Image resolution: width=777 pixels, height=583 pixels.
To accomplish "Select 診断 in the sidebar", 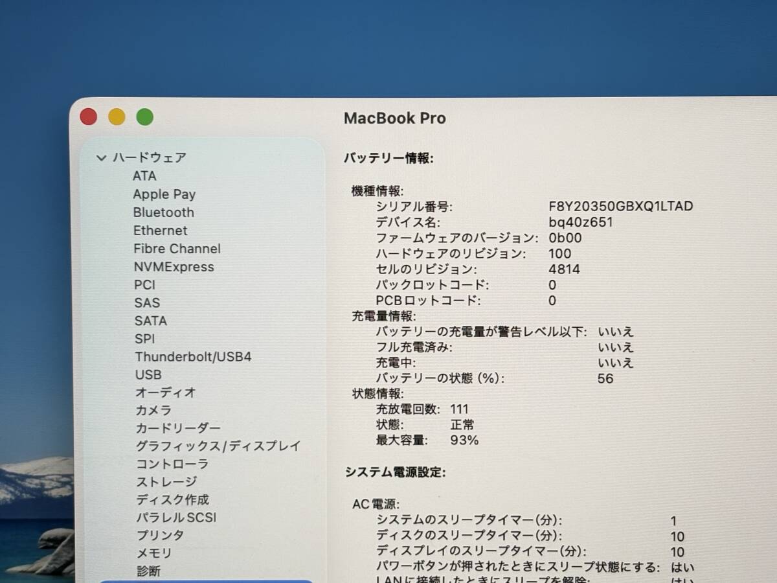I will coord(149,571).
